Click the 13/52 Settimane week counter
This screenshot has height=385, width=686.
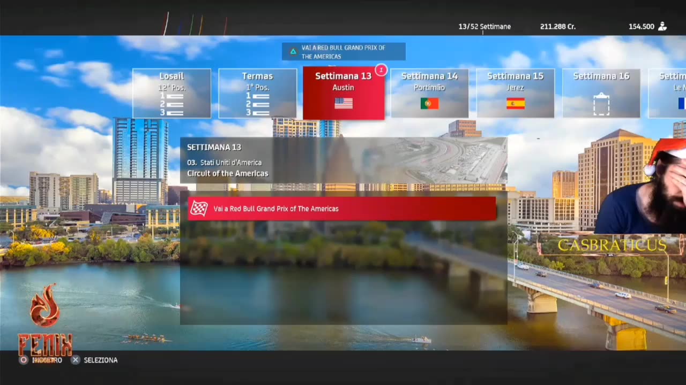tap(484, 26)
